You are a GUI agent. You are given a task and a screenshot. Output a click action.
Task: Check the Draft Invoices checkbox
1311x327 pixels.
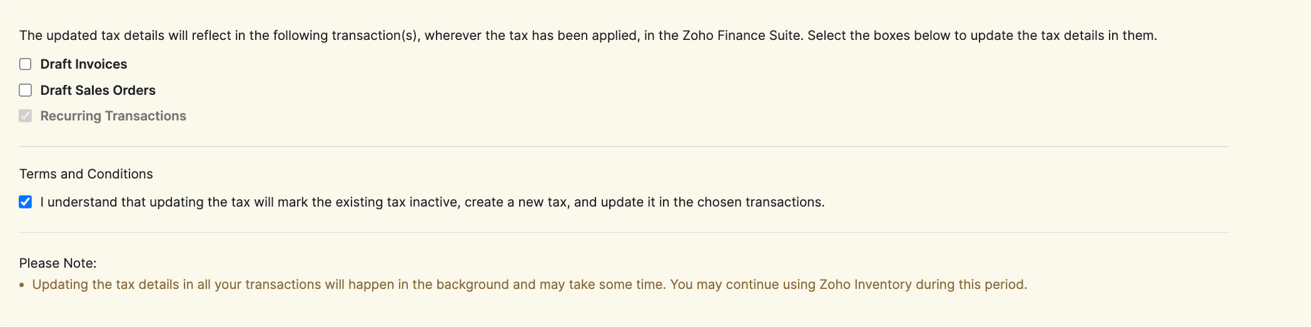26,64
